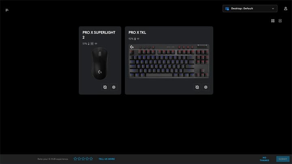This screenshot has width=292, height=164.
Task: Click the dropdown chevron beside Desktop: Default
Action: coord(273,9)
